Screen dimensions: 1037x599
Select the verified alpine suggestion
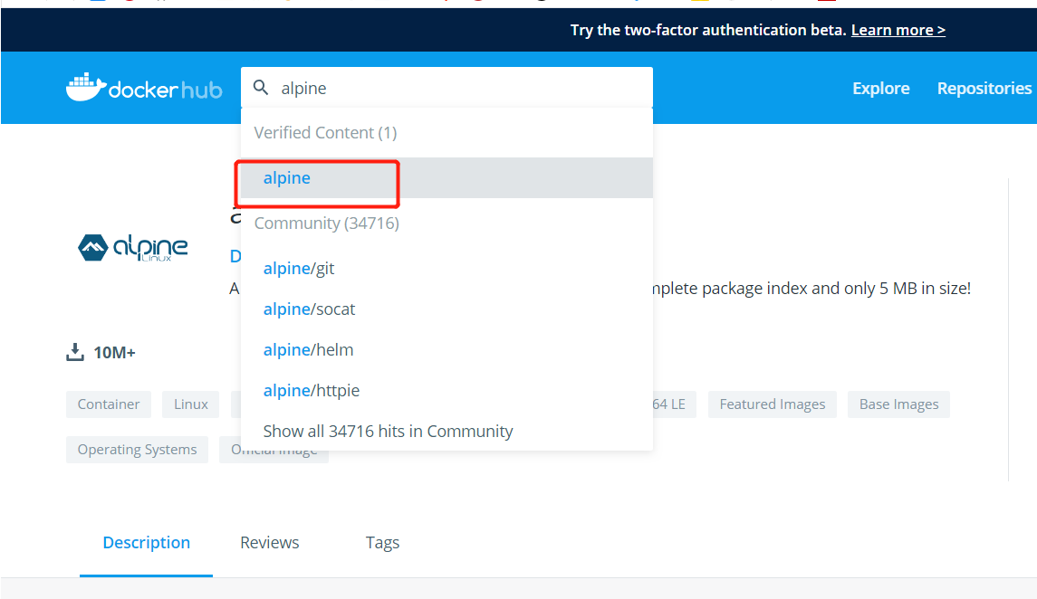click(287, 178)
